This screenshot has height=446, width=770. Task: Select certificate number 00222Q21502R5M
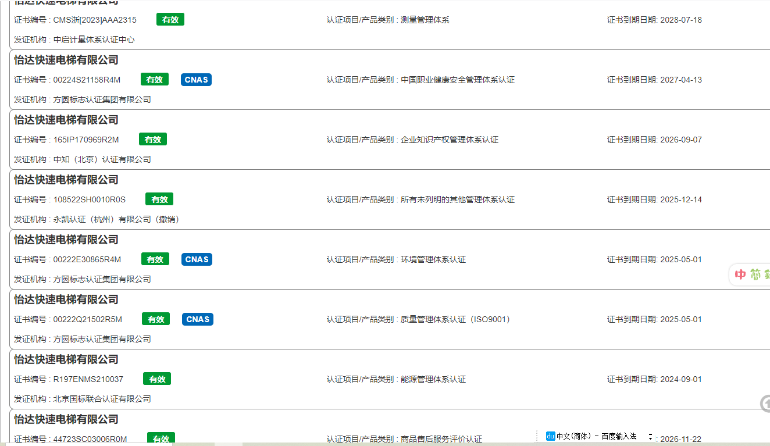point(88,319)
